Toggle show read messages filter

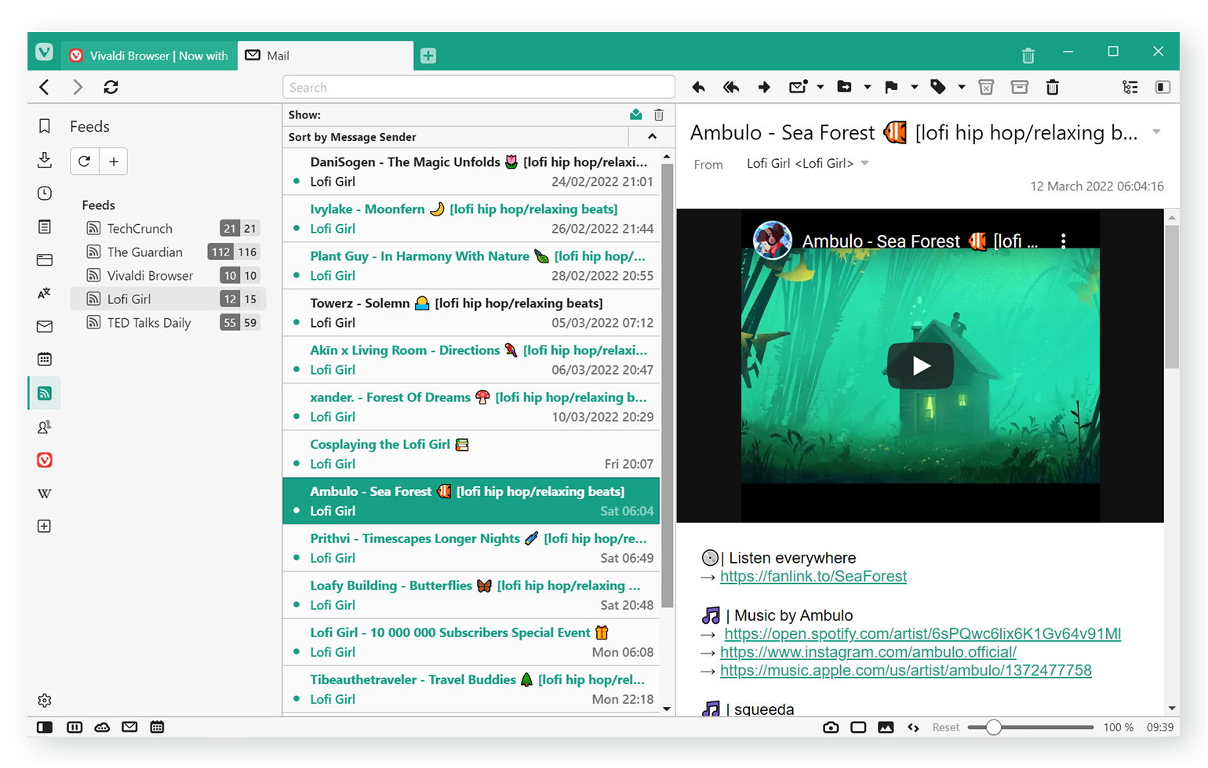[x=635, y=115]
